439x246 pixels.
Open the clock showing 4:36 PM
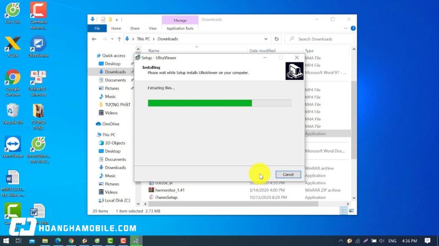pyautogui.click(x=409, y=241)
